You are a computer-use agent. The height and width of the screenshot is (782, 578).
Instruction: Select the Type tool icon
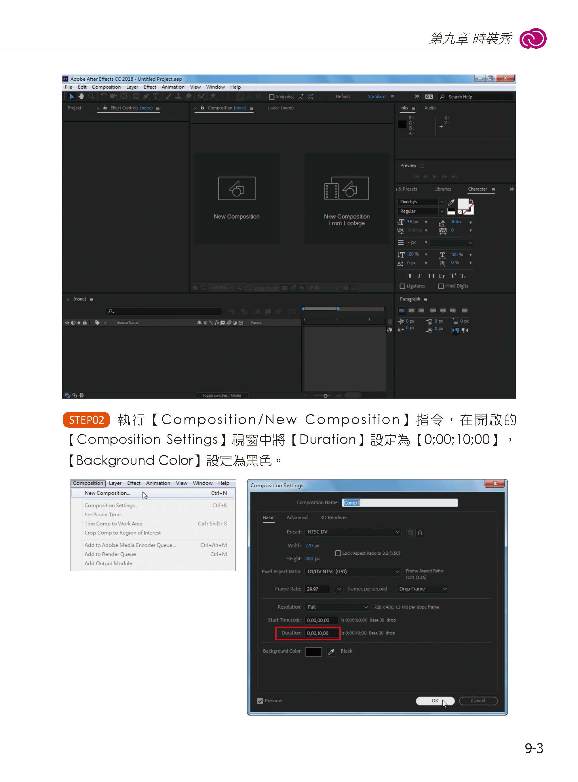point(156,96)
